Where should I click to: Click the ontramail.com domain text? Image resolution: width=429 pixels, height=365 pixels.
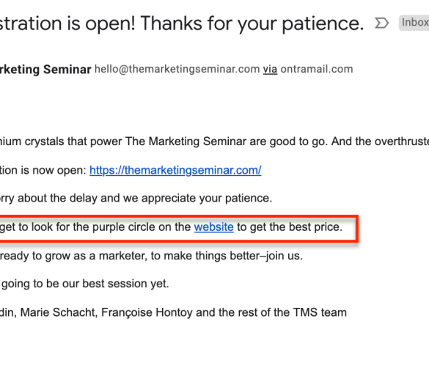click(317, 69)
